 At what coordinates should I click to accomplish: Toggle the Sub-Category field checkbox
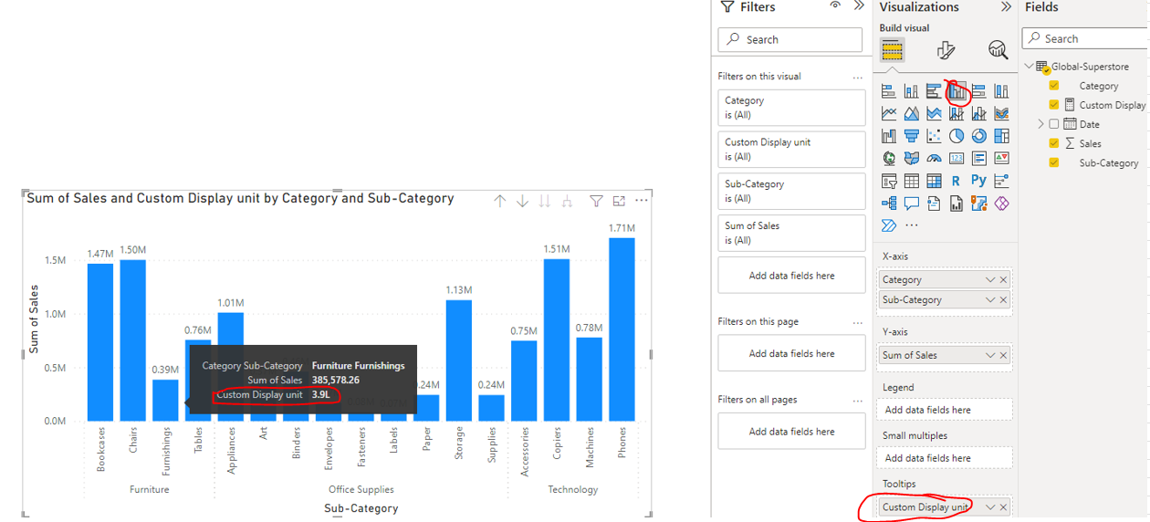(1054, 162)
